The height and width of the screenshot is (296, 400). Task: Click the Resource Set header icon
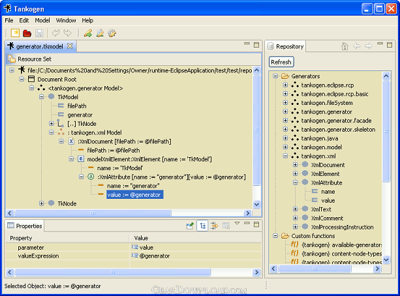tap(12, 59)
